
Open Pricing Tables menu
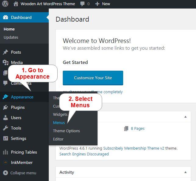[24, 152]
